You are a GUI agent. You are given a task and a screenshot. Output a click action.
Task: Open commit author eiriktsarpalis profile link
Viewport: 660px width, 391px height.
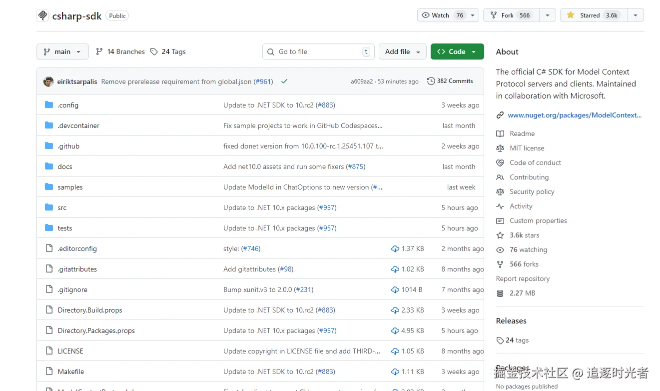(77, 81)
